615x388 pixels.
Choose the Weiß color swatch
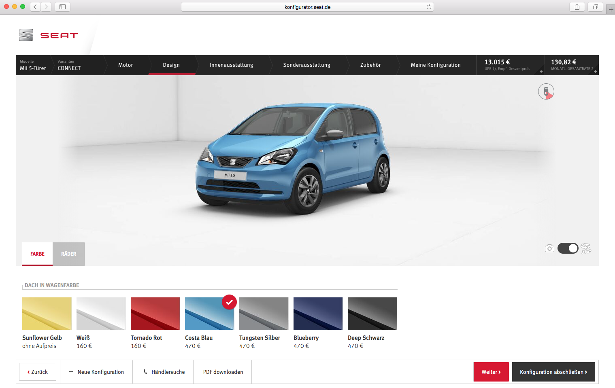pos(101,314)
